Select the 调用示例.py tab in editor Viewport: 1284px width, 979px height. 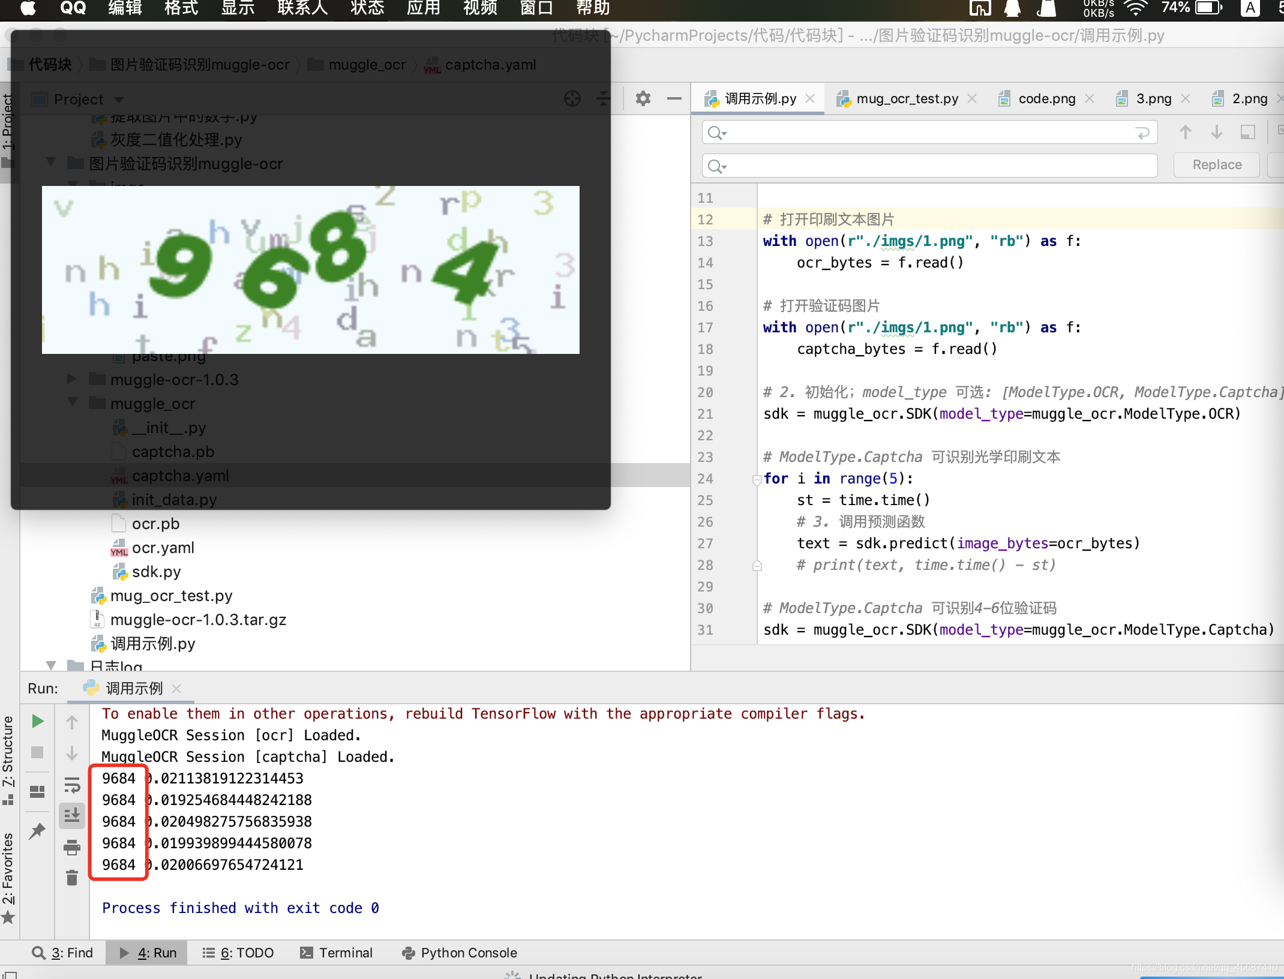tap(757, 98)
